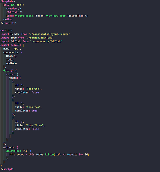The height and width of the screenshot is (172, 160).
Task: Click 'Header,' in components list
Action: (11, 56)
